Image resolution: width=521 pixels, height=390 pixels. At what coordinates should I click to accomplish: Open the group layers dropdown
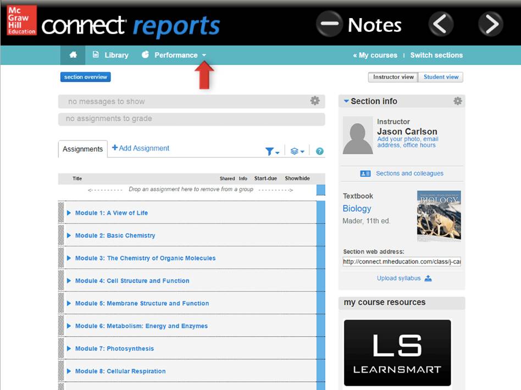coord(297,151)
